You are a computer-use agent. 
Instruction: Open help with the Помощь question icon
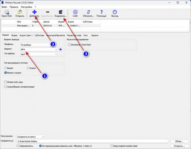pos(101,13)
